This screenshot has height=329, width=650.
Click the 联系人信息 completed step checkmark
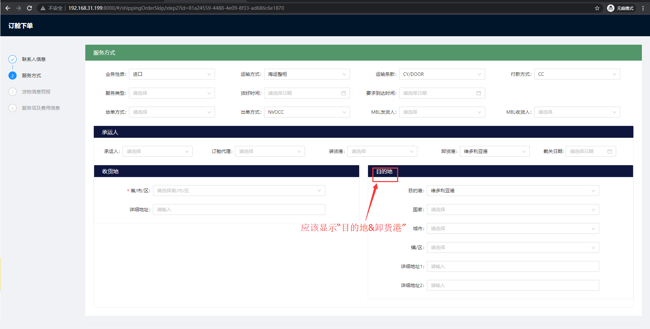click(x=13, y=59)
